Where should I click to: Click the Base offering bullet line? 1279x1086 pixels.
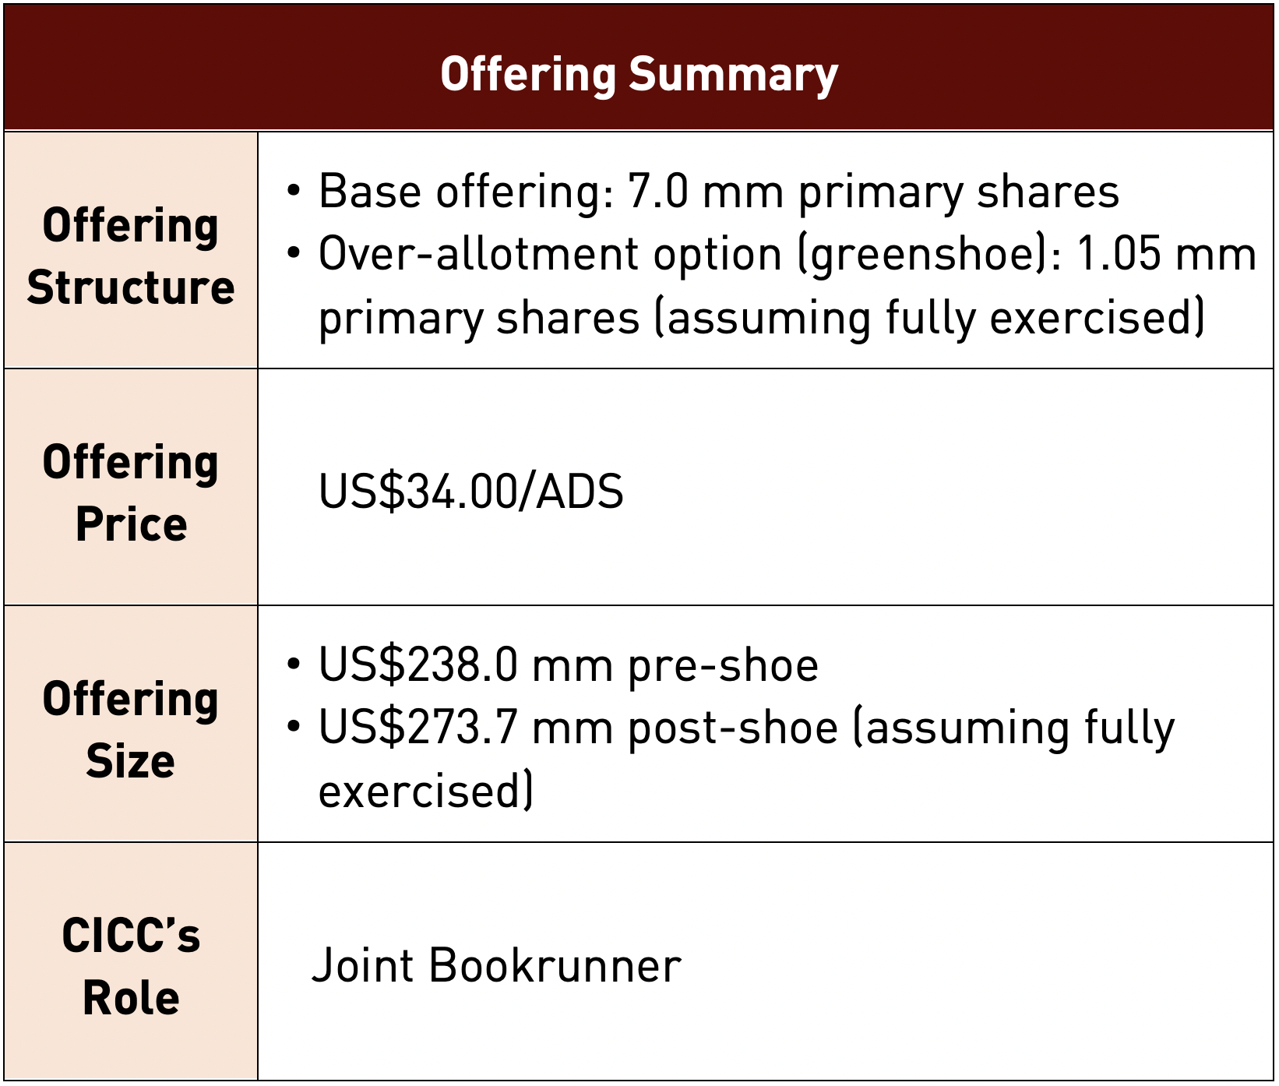pyautogui.click(x=717, y=192)
